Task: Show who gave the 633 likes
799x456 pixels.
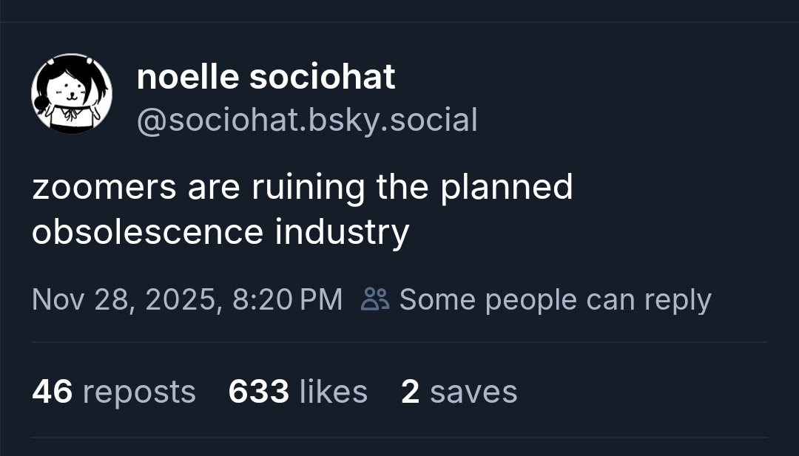Action: (x=297, y=392)
